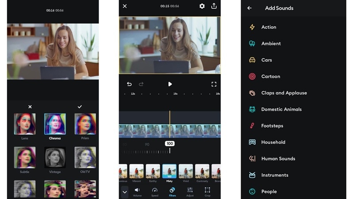Click the 15s marker on time ruler

pos(175,94)
